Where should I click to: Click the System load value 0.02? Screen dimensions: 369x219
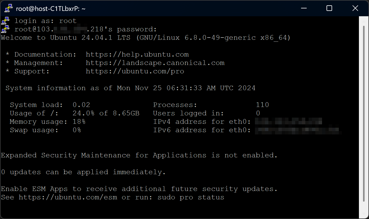pyautogui.click(x=81, y=105)
